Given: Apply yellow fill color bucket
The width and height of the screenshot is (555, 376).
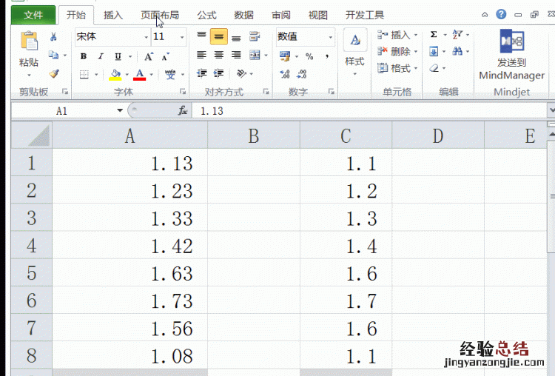Looking at the screenshot, I should [115, 74].
